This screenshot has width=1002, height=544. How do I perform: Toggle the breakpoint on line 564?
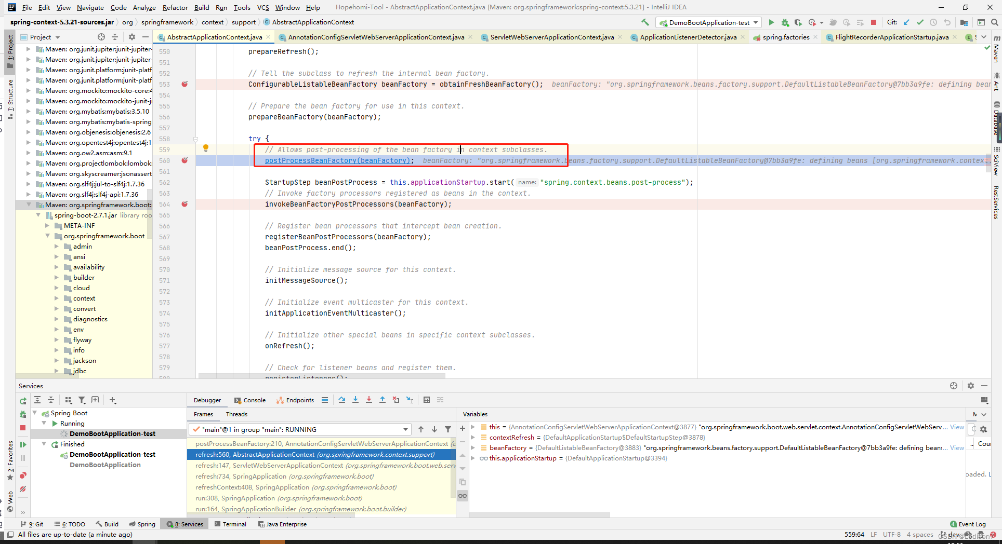184,204
